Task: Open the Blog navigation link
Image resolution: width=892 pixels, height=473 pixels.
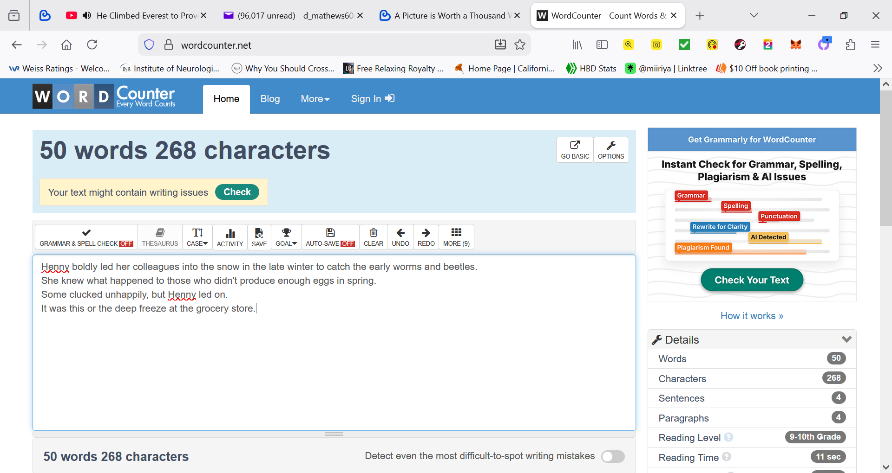Action: point(270,99)
